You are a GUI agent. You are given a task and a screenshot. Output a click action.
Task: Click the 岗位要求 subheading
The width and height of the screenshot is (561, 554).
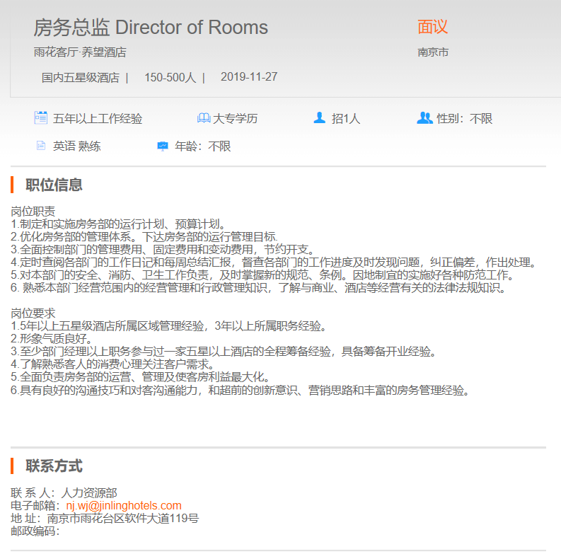tap(33, 313)
